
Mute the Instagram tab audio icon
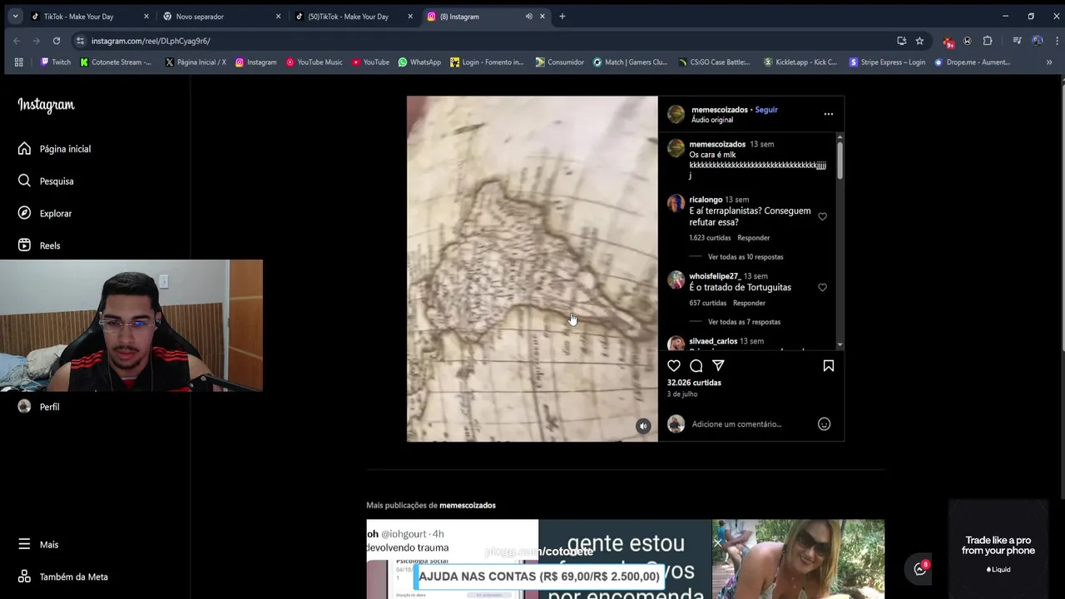[x=528, y=17]
